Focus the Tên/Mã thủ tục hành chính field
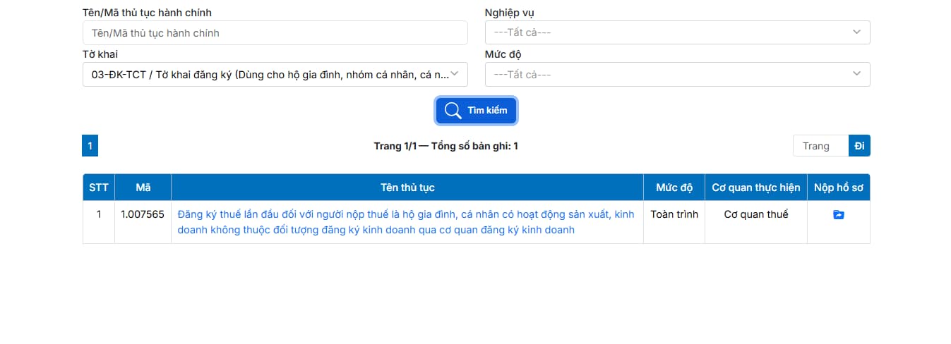Viewport: 951px width, 344px height. pyautogui.click(x=275, y=32)
